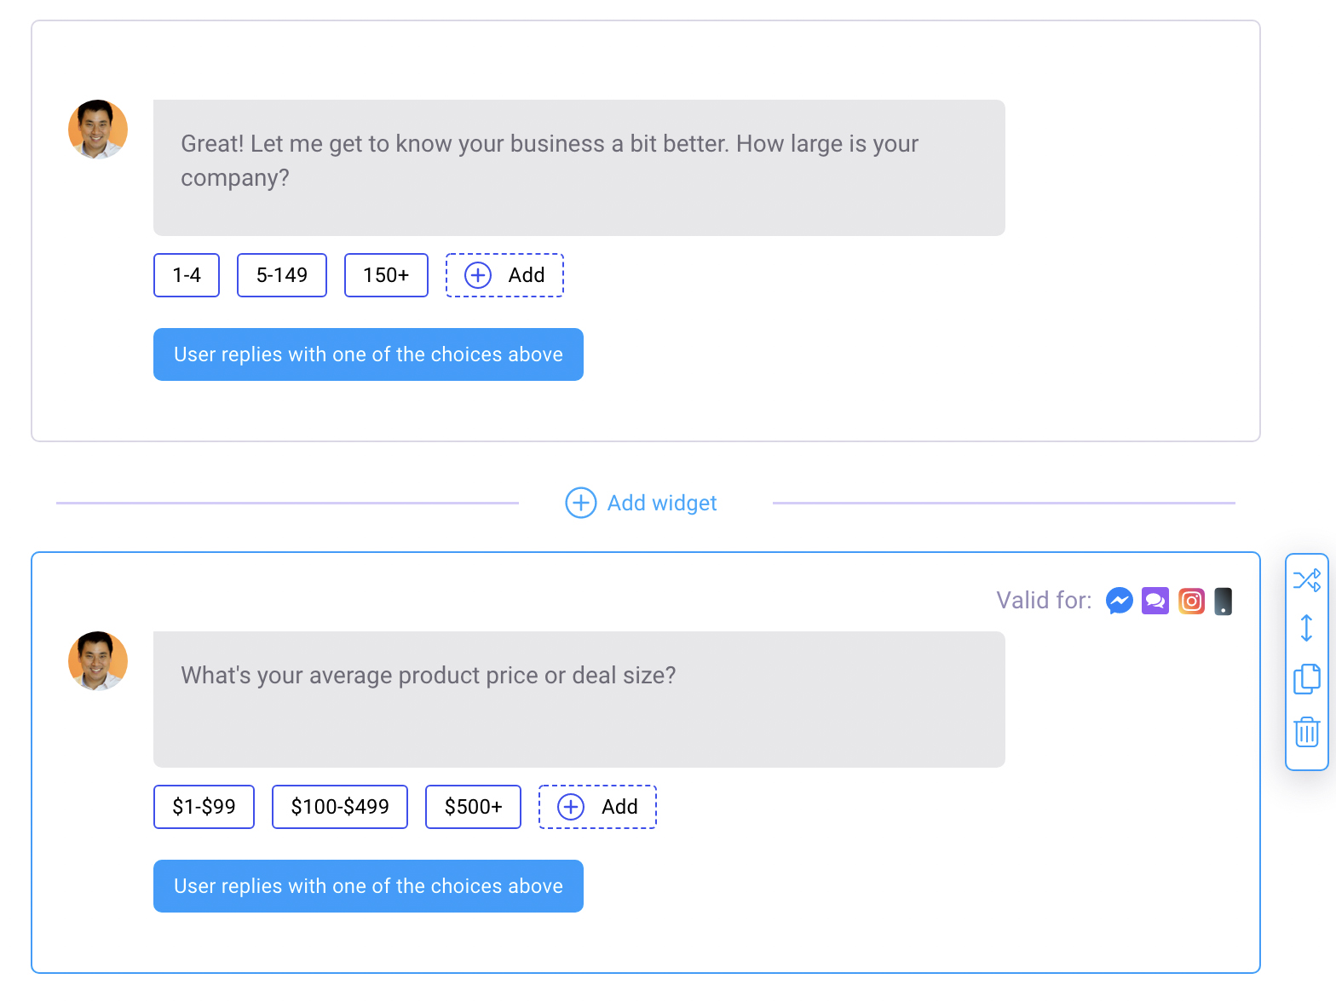Add a new company size choice
This screenshot has width=1336, height=1002.
pyautogui.click(x=504, y=275)
